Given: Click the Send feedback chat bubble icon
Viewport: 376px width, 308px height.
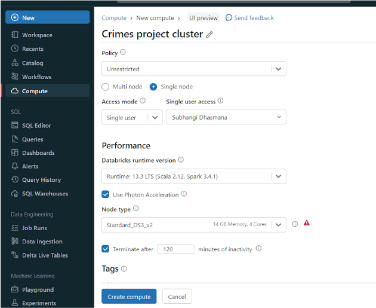Looking at the screenshot, I should tap(229, 17).
